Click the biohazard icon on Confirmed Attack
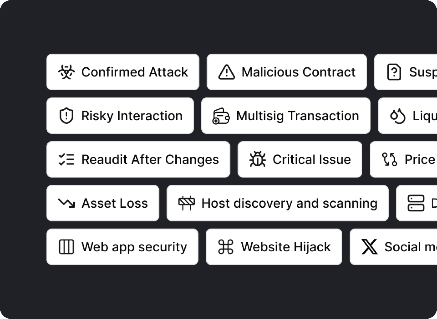Screen dimensions: 437x319 pos(66,72)
